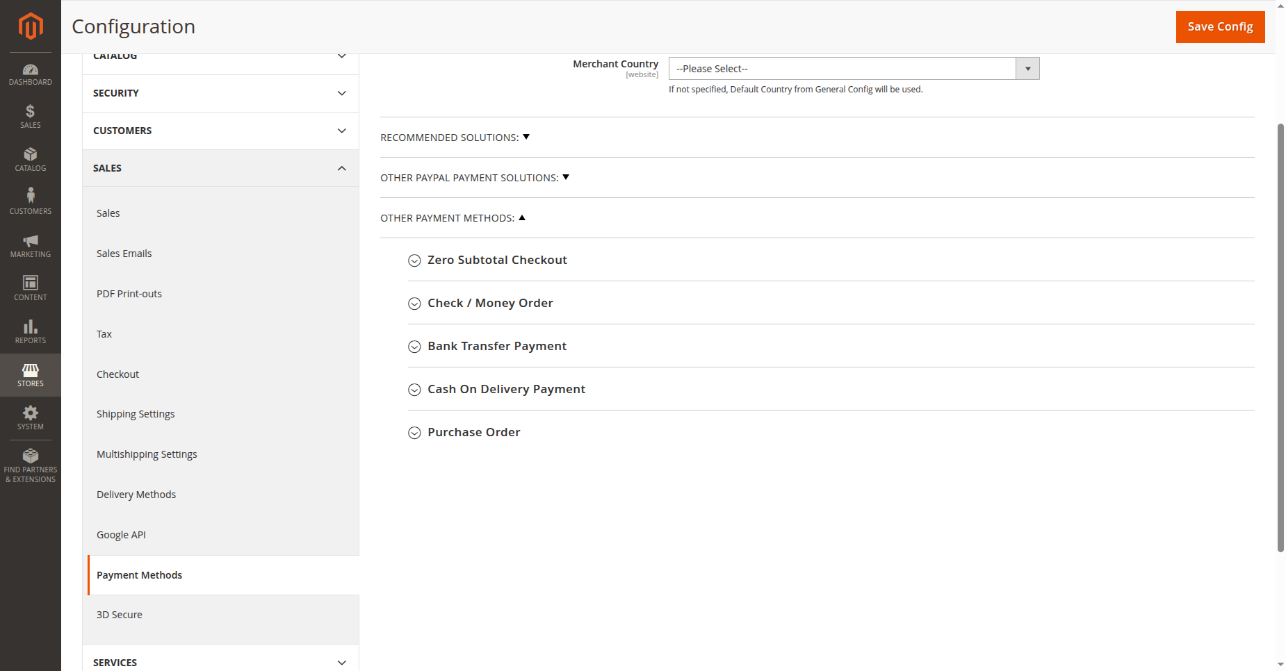Select Payment Methods item
Screen dimensions: 1286x671
[x=223, y=575]
